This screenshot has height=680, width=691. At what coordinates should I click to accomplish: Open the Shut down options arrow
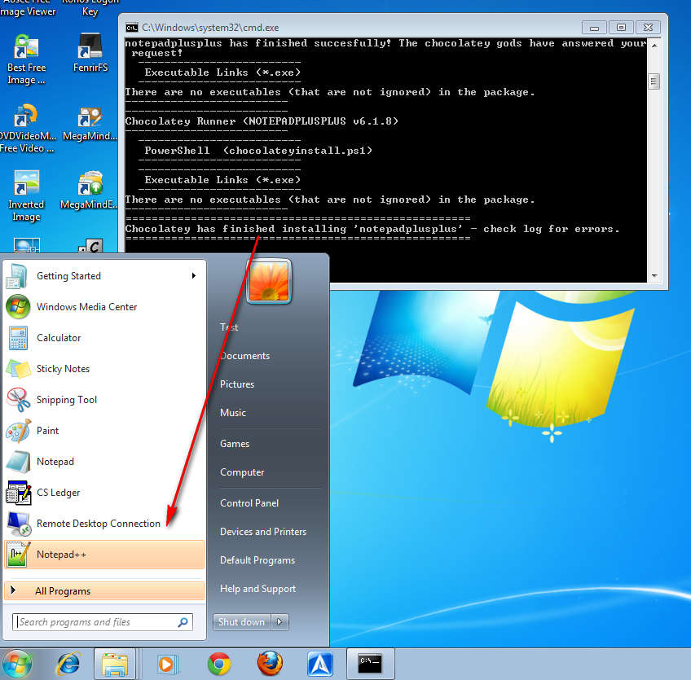point(280,622)
